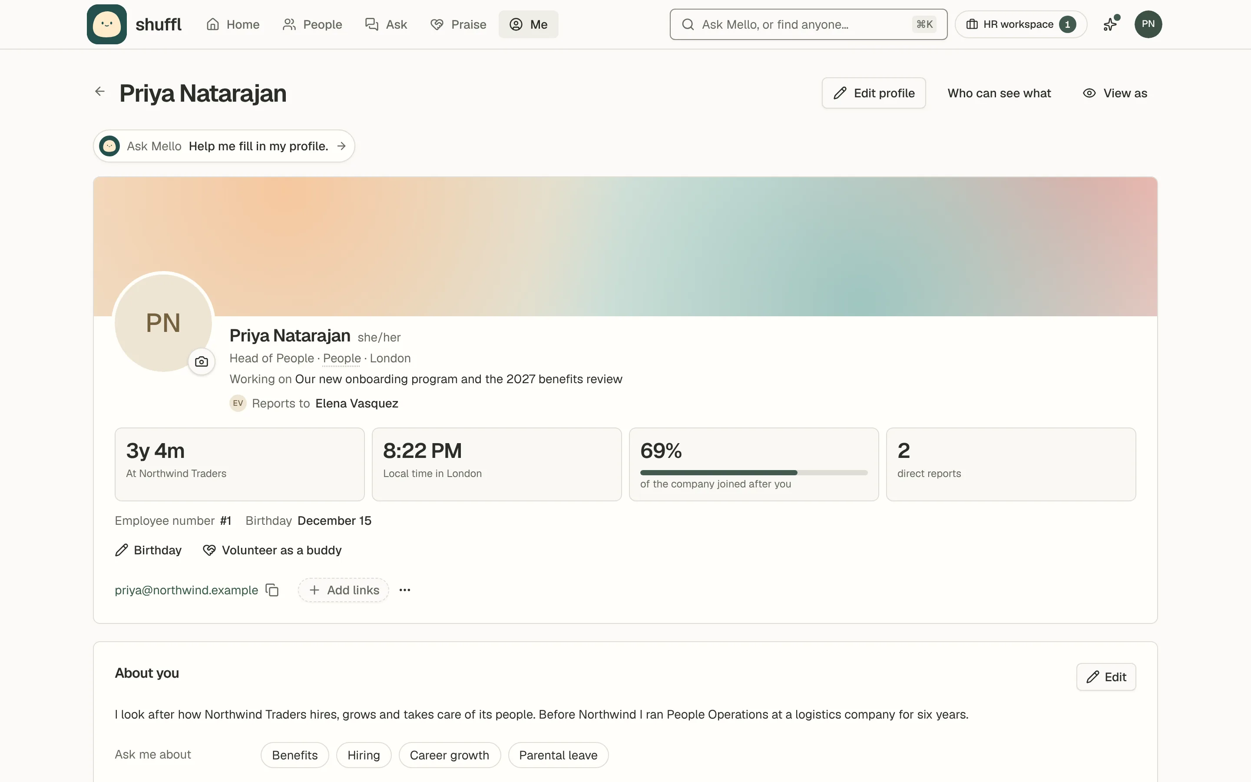Open the three-dot more options menu

click(x=405, y=590)
